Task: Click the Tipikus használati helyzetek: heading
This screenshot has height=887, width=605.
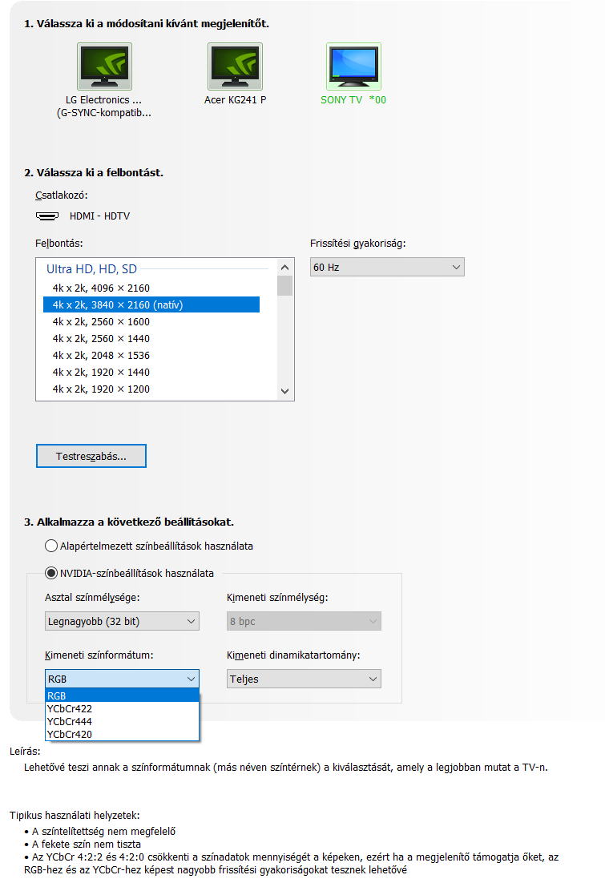Action: (75, 815)
